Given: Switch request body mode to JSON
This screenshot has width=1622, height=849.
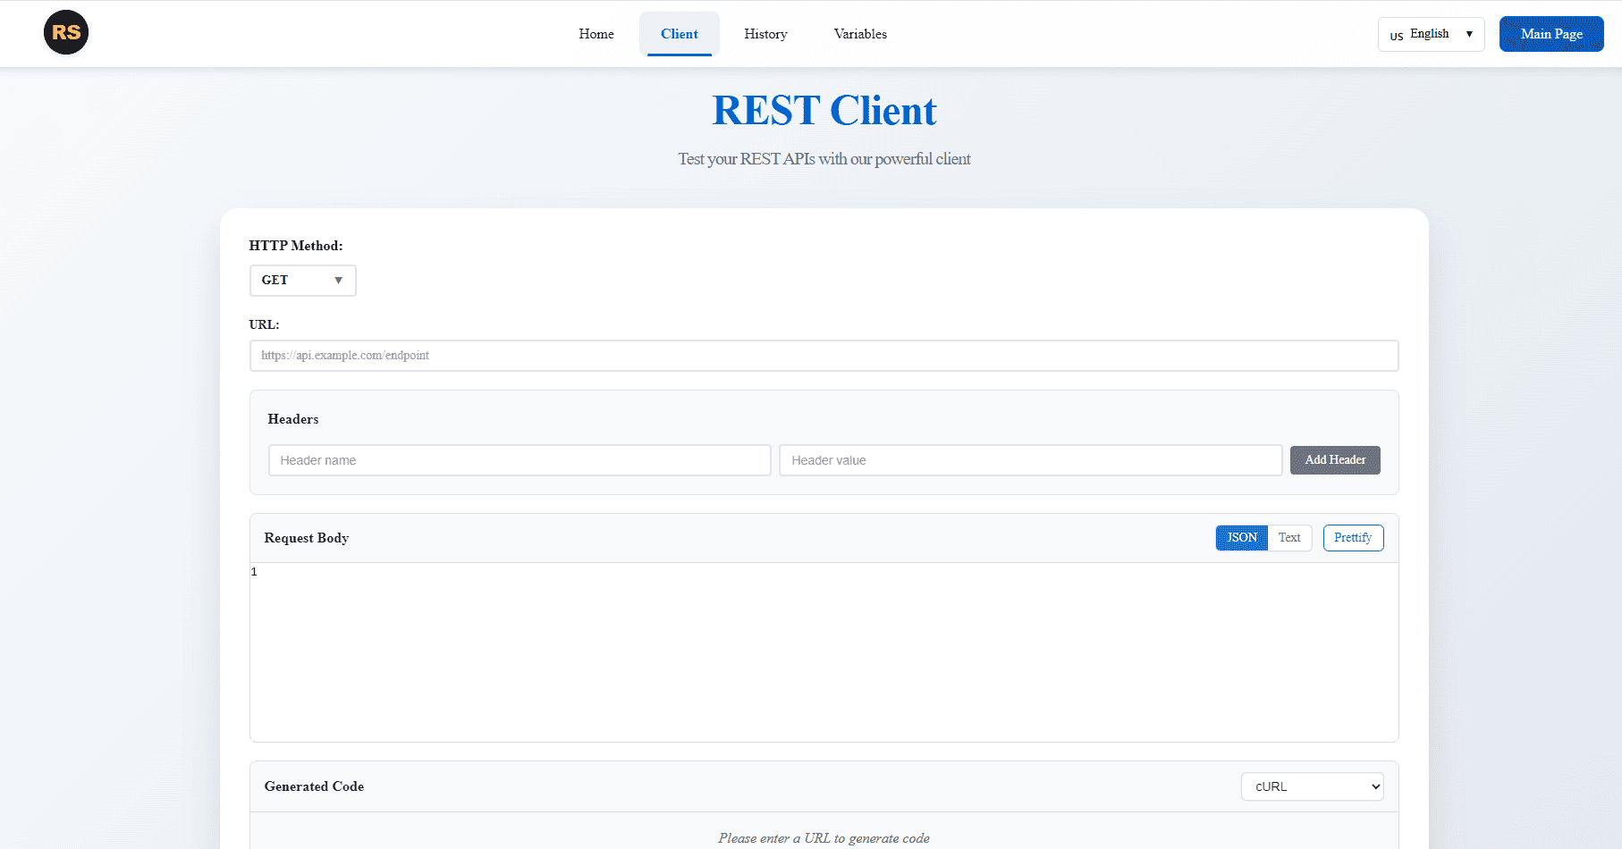Looking at the screenshot, I should [x=1241, y=537].
